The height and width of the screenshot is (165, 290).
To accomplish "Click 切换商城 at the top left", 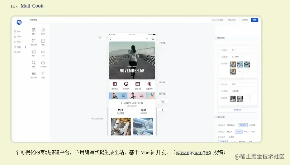I will 33,20.
